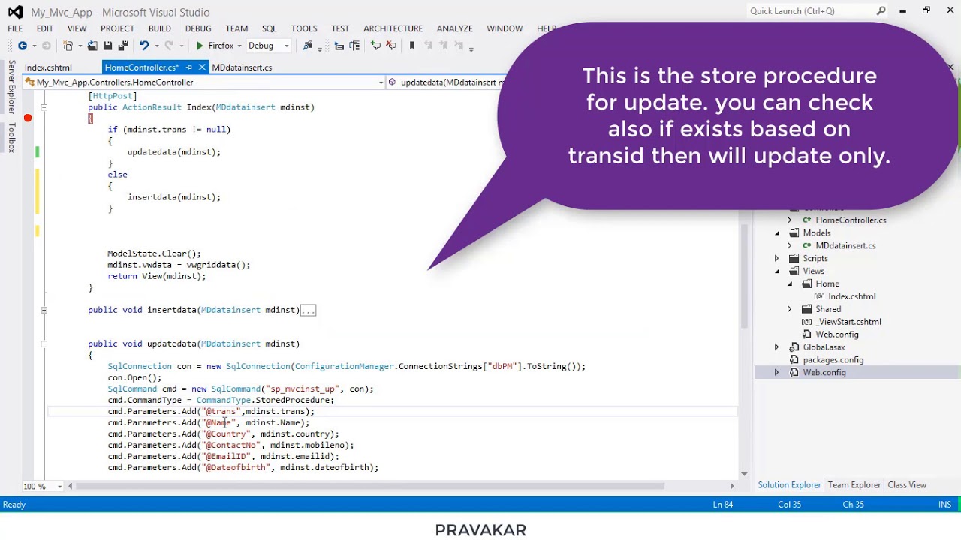Viewport: 961px width, 540px height.
Task: Switch to the Index.cshtml editor tab
Action: [48, 67]
